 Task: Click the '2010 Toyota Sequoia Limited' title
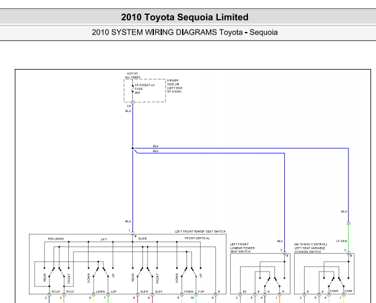(x=185, y=17)
